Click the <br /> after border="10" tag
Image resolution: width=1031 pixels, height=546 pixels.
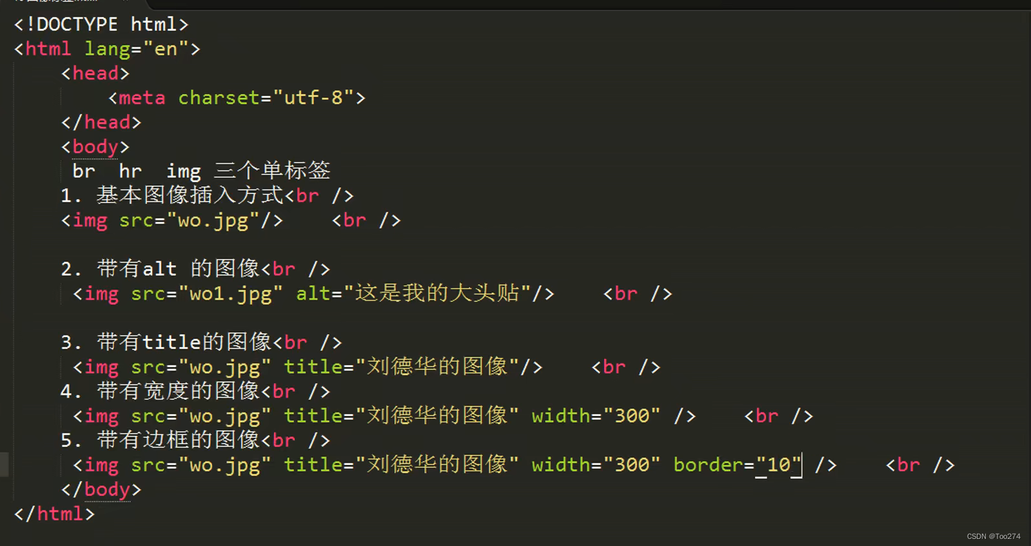point(920,465)
